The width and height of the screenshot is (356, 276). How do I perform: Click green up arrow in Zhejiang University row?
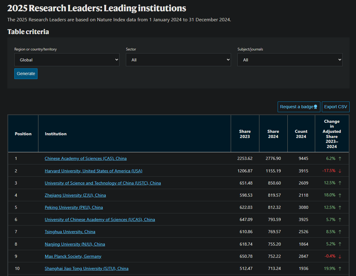[x=340, y=195]
